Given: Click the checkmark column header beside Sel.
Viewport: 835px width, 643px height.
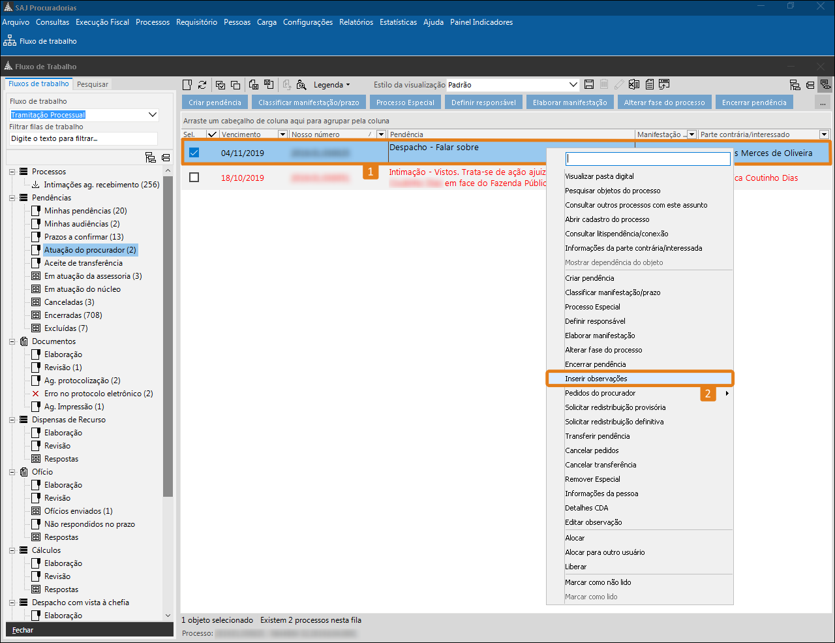Looking at the screenshot, I should point(212,134).
